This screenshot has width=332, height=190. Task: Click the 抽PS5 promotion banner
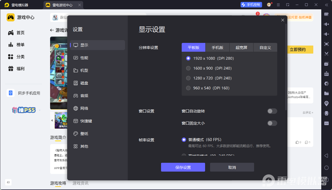24,110
